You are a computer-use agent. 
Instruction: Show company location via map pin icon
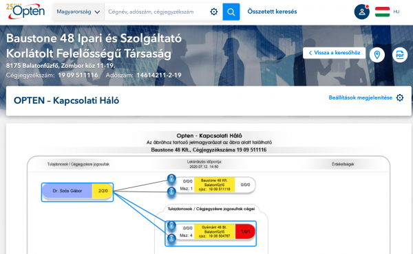377,55
